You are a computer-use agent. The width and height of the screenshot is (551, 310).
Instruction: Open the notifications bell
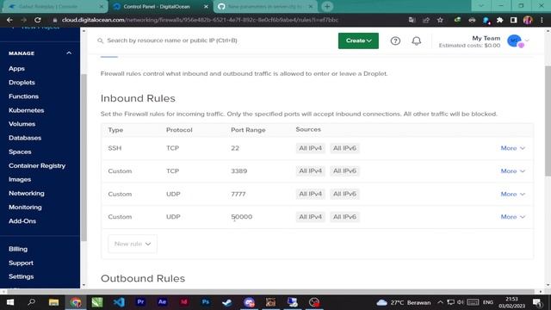click(x=417, y=40)
